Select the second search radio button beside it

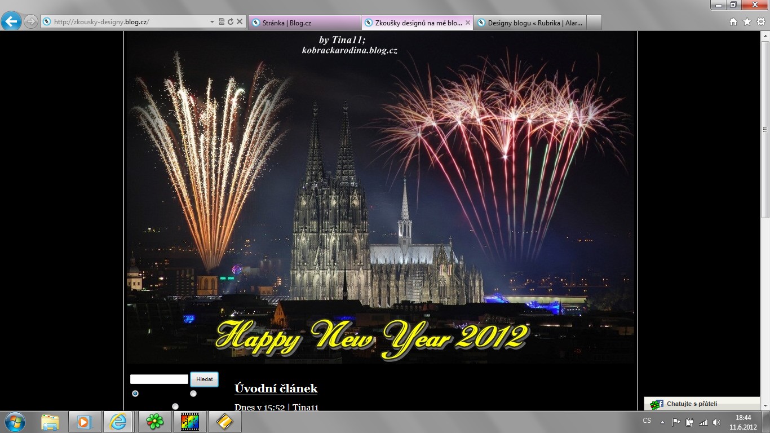pos(193,394)
